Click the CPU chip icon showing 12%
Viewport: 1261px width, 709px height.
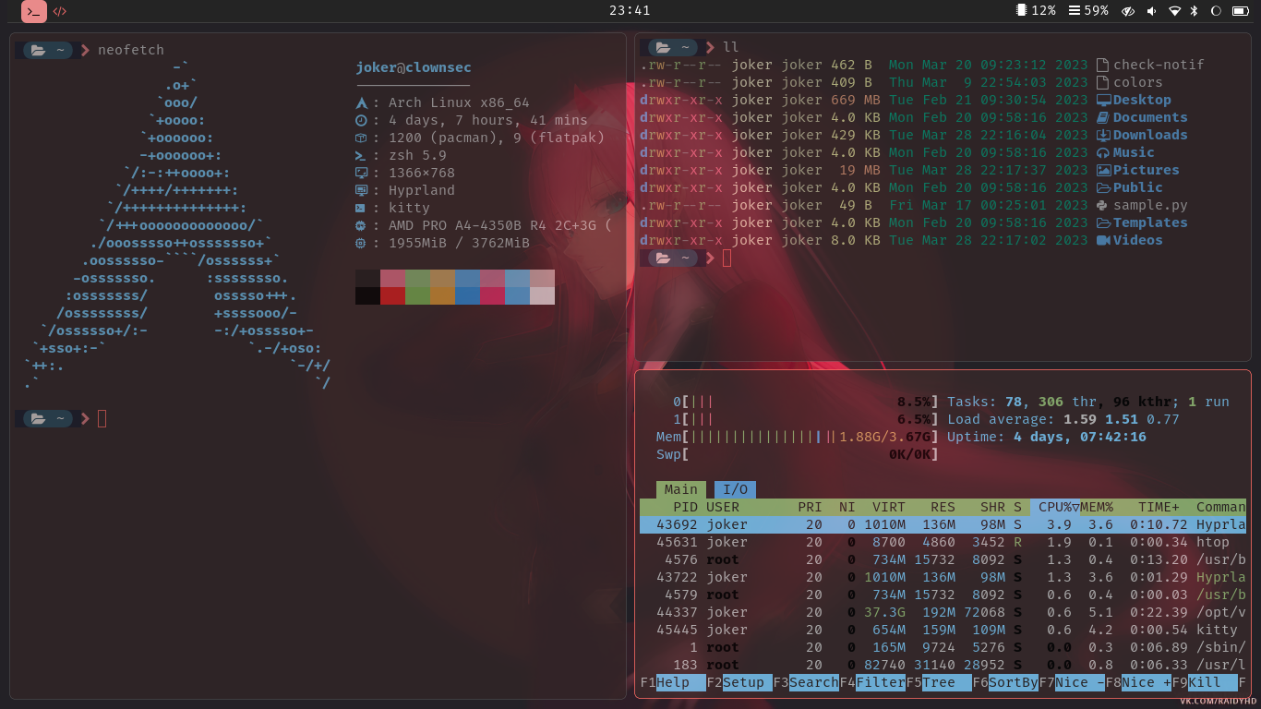point(1021,11)
